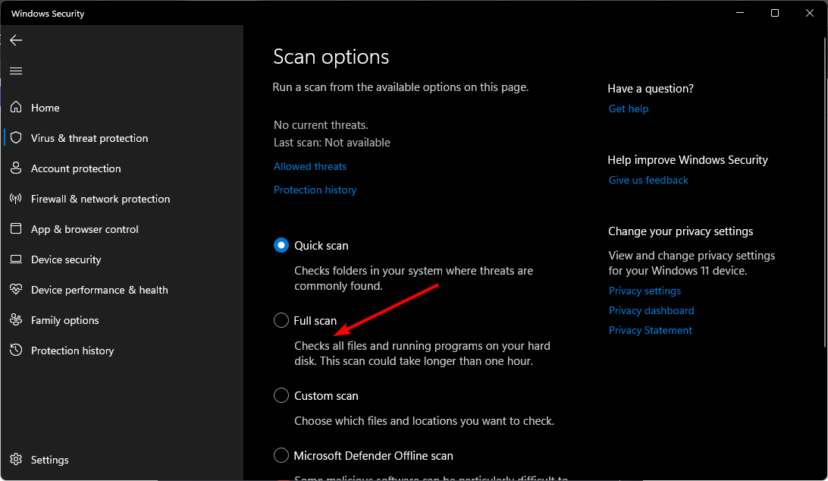Select Microsoft Defender Offline scan option
The height and width of the screenshot is (481, 828).
tap(281, 455)
